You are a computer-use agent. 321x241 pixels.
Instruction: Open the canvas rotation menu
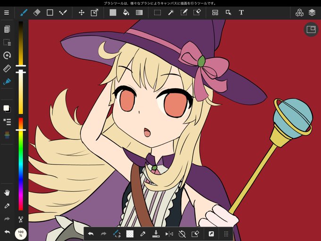pos(7,55)
